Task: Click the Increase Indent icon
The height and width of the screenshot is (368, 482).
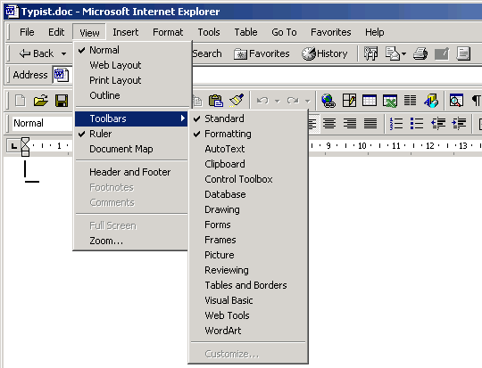Action: tap(459, 123)
